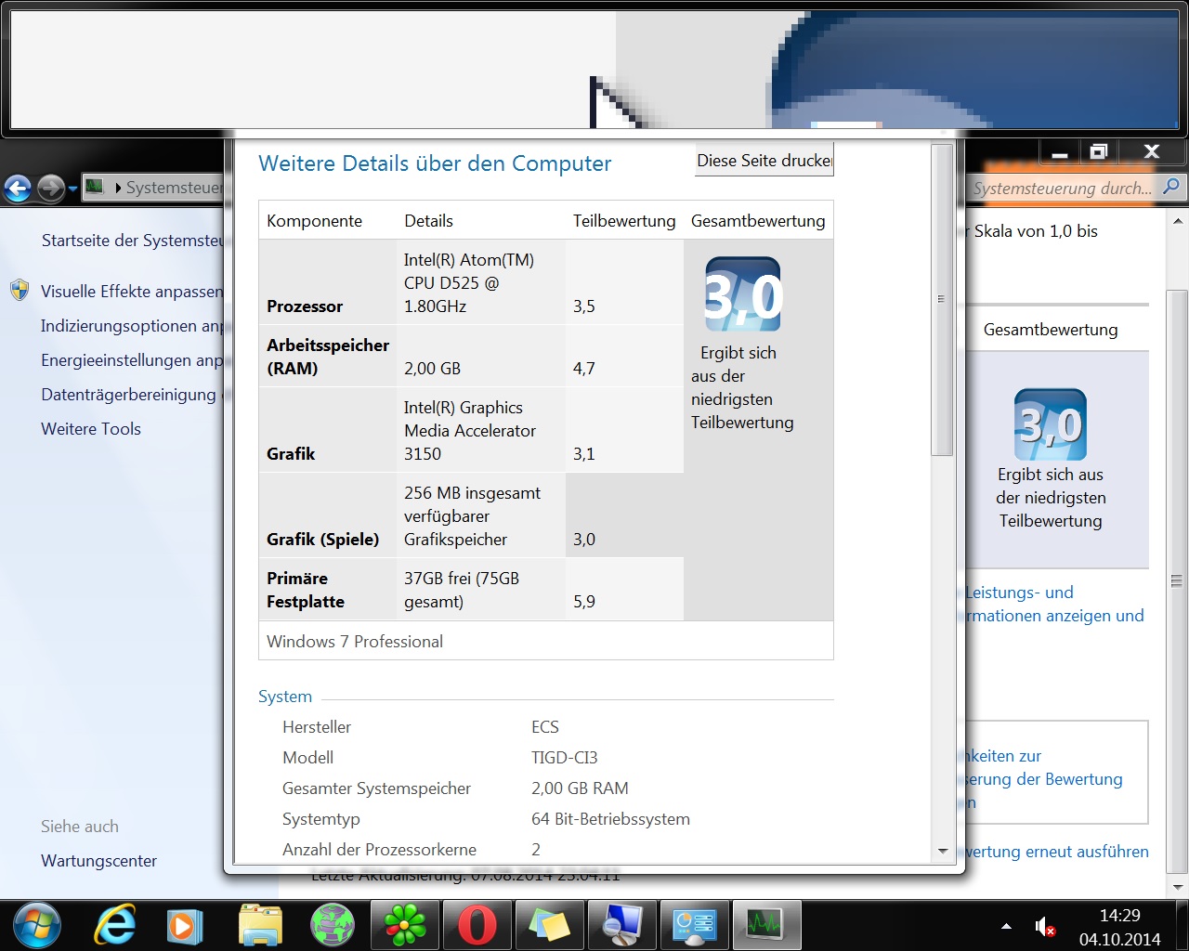Click 'Diese Seite drucken' button
This screenshot has width=1189, height=951.
(x=764, y=161)
